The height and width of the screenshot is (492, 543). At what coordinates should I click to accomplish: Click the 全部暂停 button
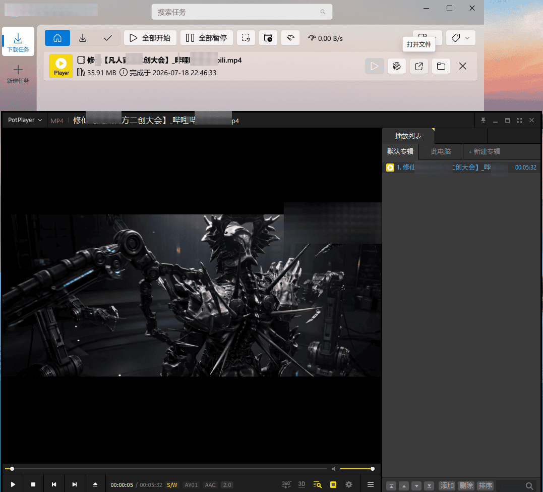pyautogui.click(x=206, y=38)
